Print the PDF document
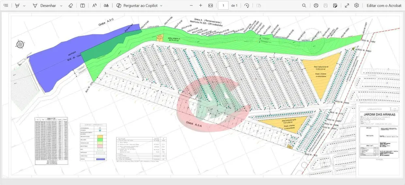 point(316,5)
